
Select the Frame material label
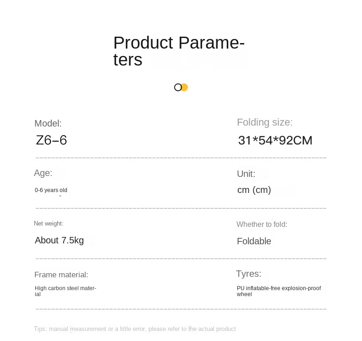pyautogui.click(x=61, y=275)
